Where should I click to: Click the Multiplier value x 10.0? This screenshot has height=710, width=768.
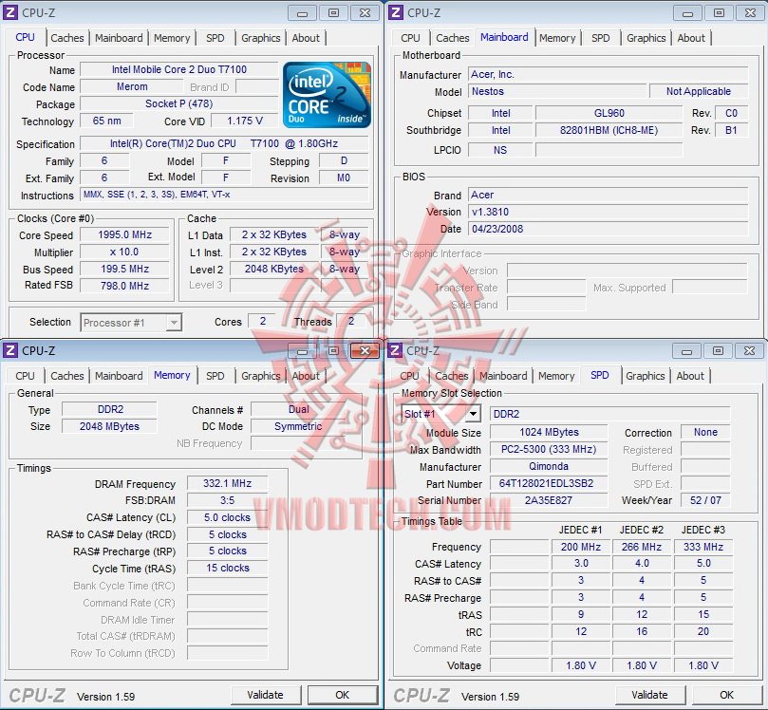125,252
